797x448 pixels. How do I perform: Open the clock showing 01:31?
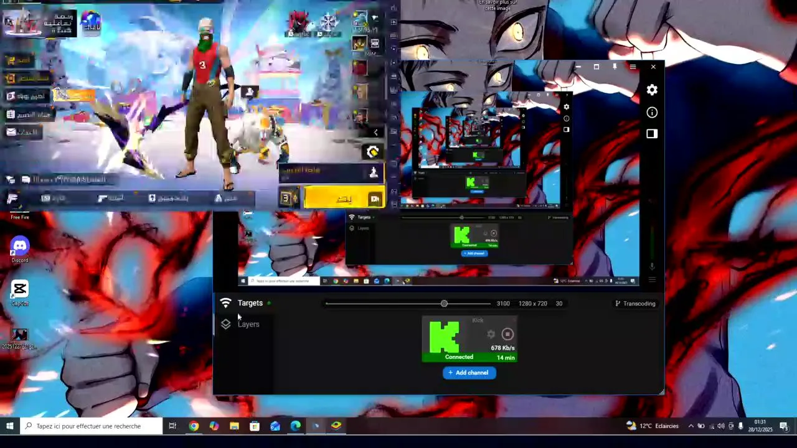coord(759,426)
